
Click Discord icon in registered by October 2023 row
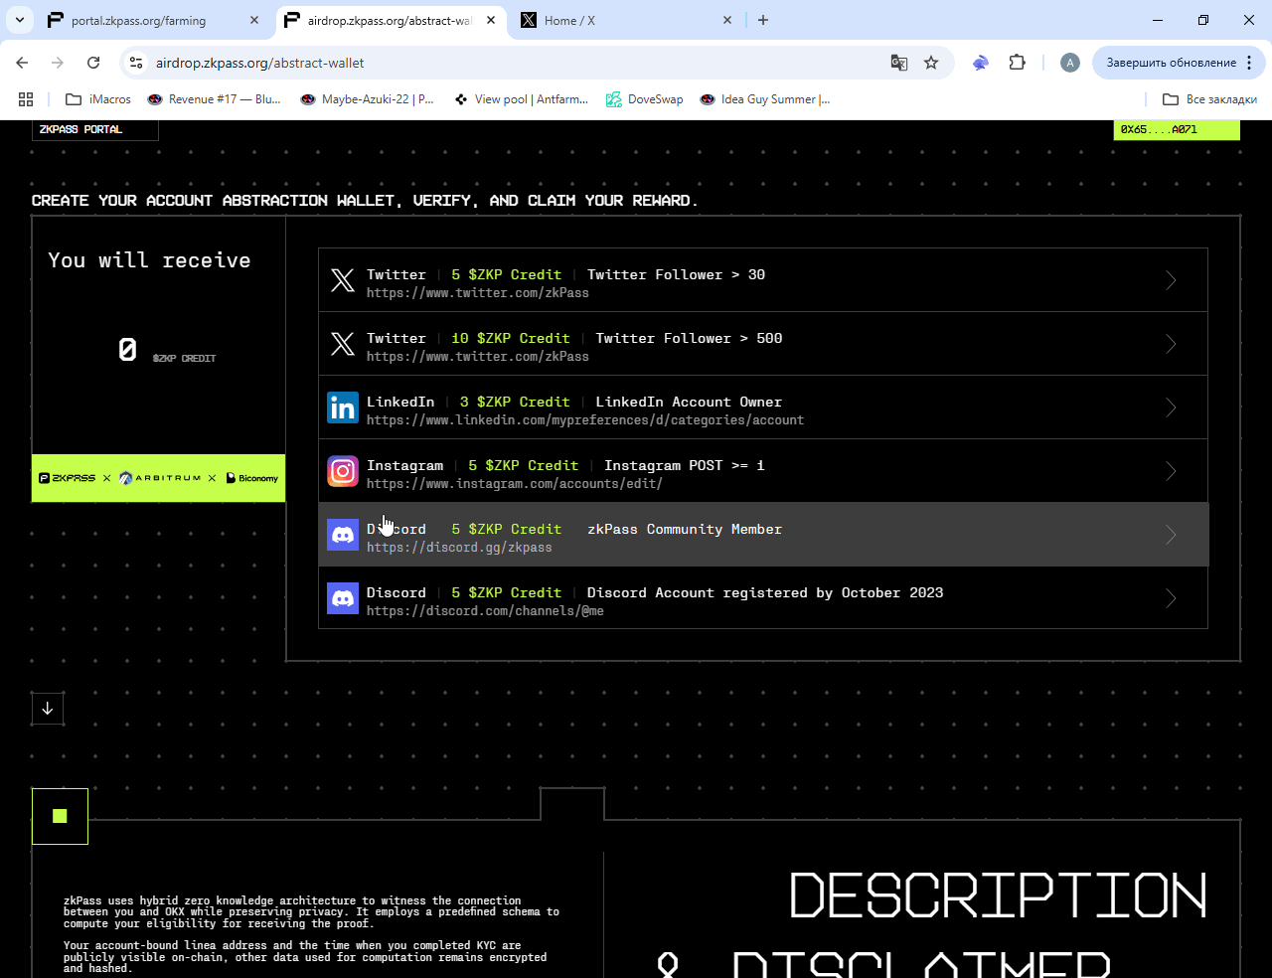(343, 598)
